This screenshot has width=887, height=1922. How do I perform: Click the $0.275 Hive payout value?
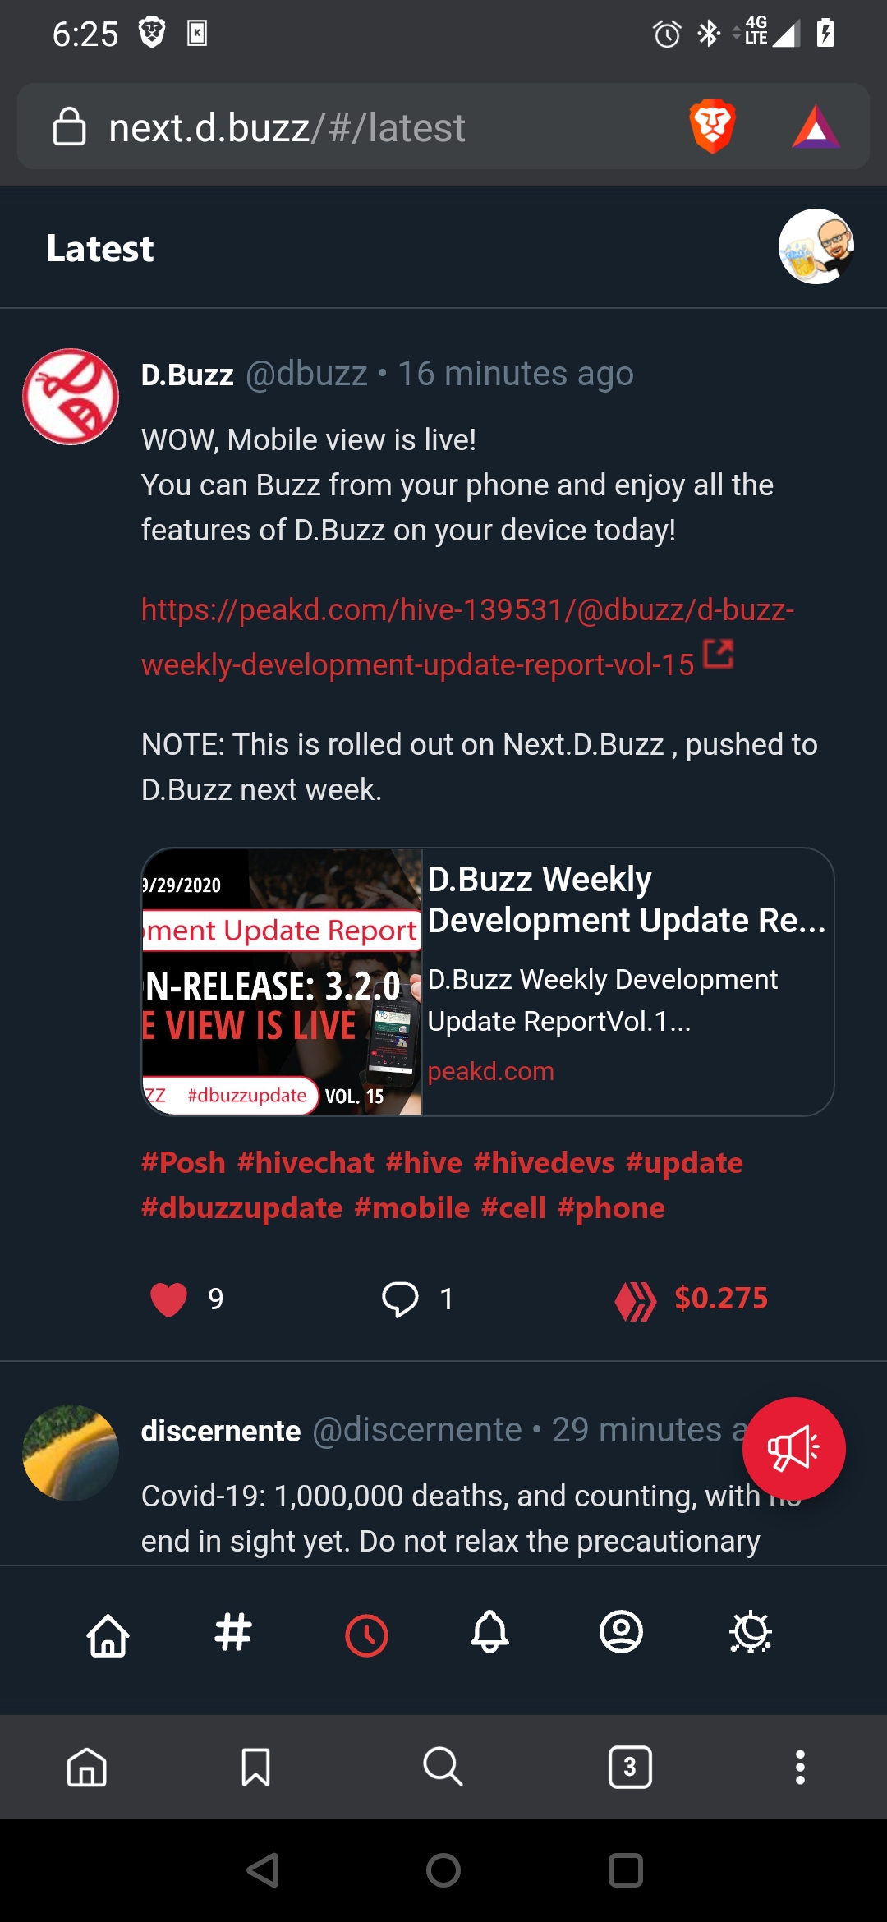[x=720, y=1298]
